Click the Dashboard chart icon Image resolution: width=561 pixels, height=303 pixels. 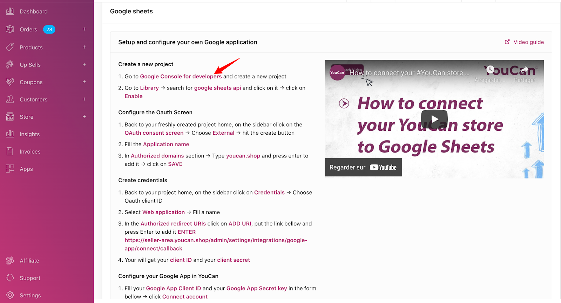point(10,11)
